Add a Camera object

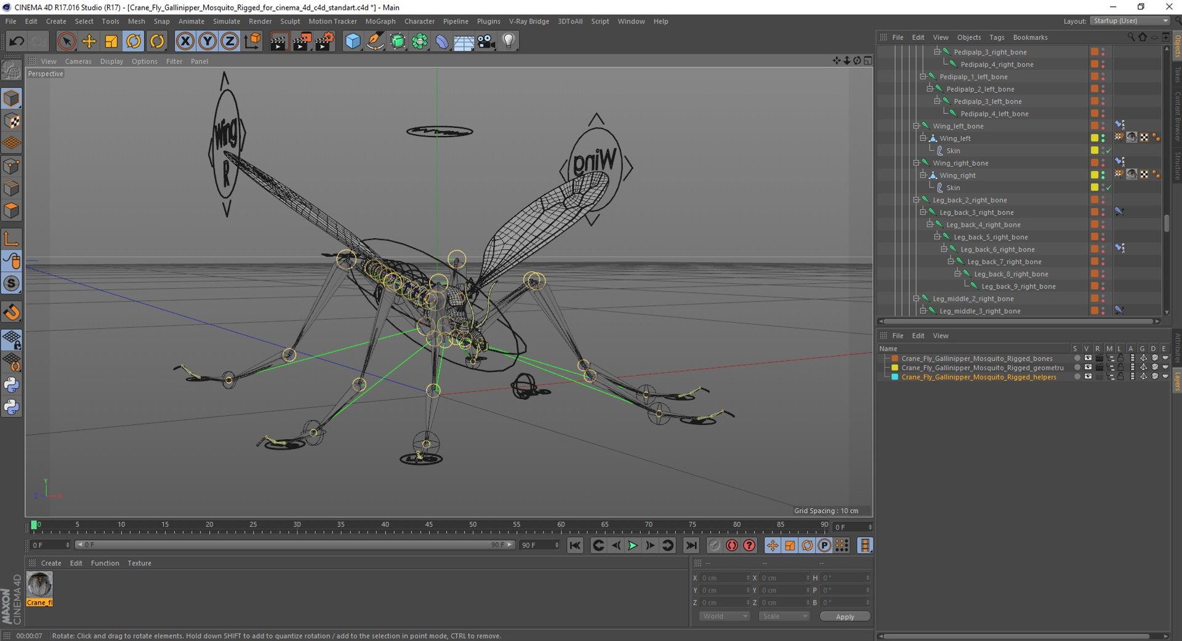[486, 41]
